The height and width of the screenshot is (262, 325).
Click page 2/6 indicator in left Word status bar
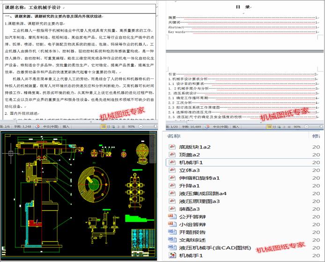click(x=5, y=127)
